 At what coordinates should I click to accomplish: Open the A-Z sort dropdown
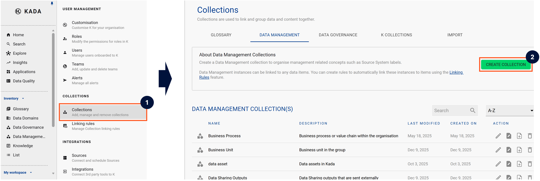point(510,111)
